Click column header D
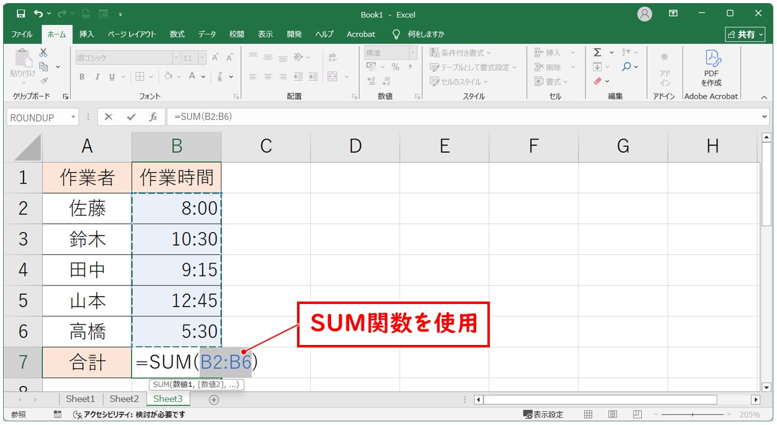This screenshot has width=777, height=425. [x=355, y=146]
